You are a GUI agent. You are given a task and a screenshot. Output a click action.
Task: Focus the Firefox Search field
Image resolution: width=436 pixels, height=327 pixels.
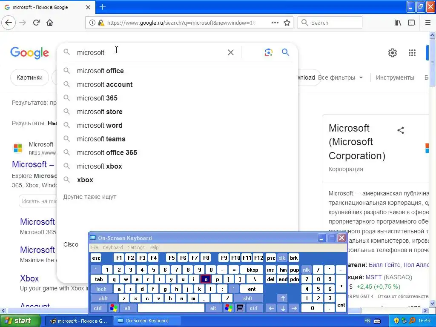pyautogui.click(x=330, y=23)
